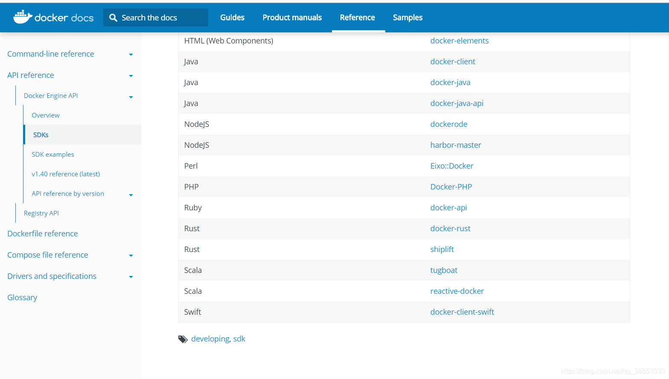Open the Docker-PHP link

coord(451,187)
